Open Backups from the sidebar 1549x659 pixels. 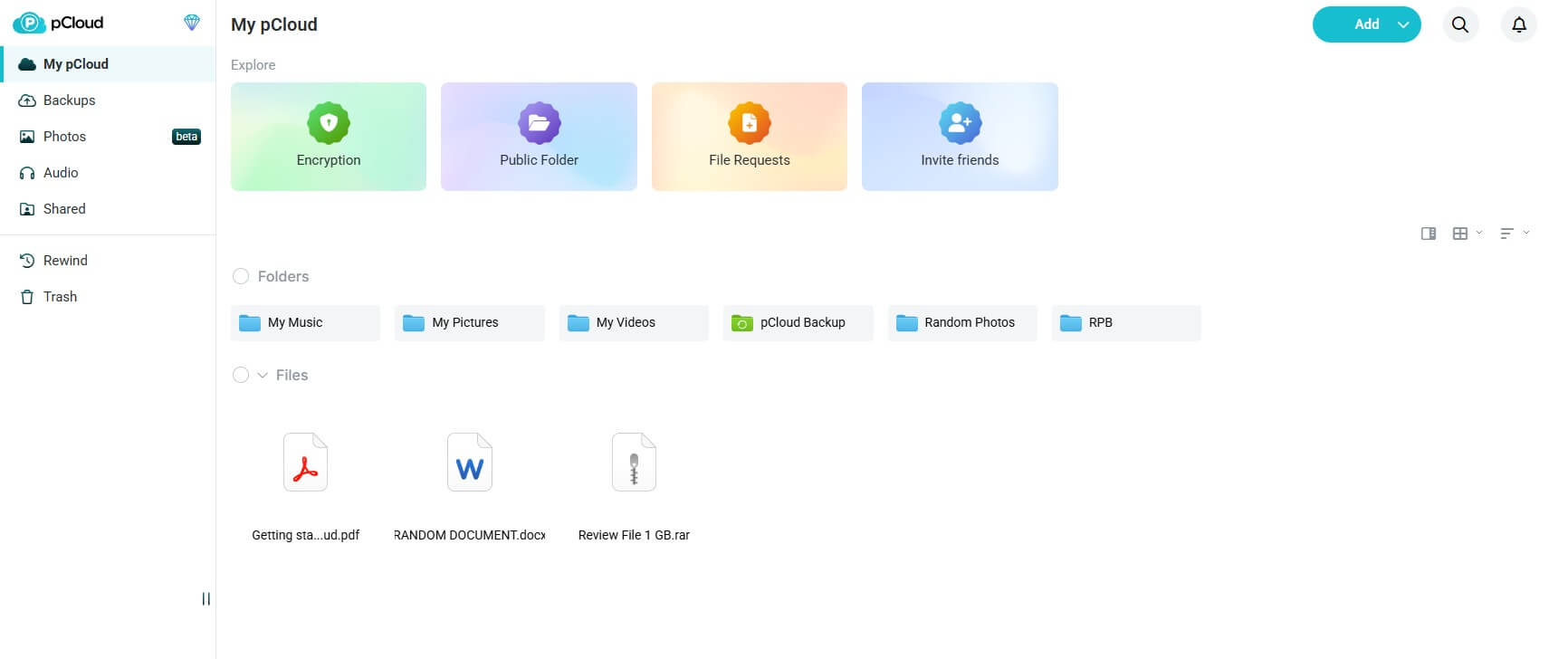(108, 100)
